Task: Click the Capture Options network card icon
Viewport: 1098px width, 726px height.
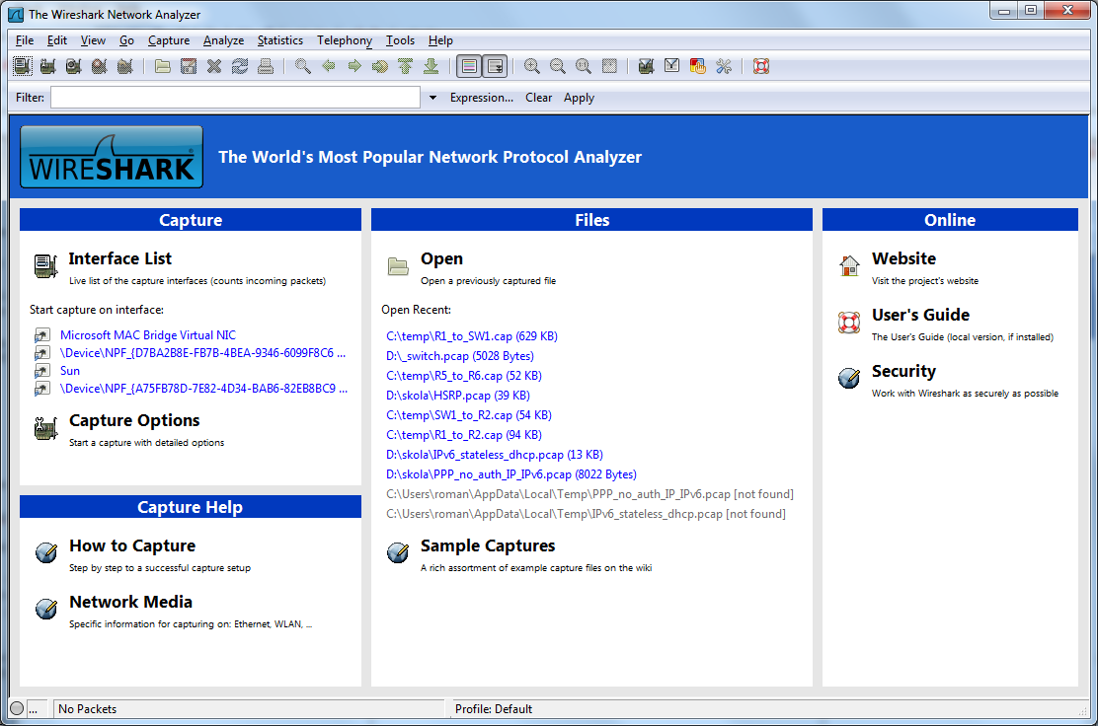Action: 46,428
